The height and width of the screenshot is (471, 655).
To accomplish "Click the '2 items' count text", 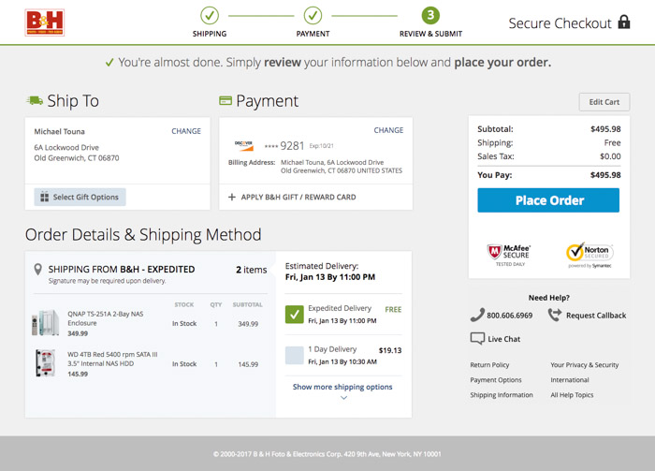I will point(252,270).
